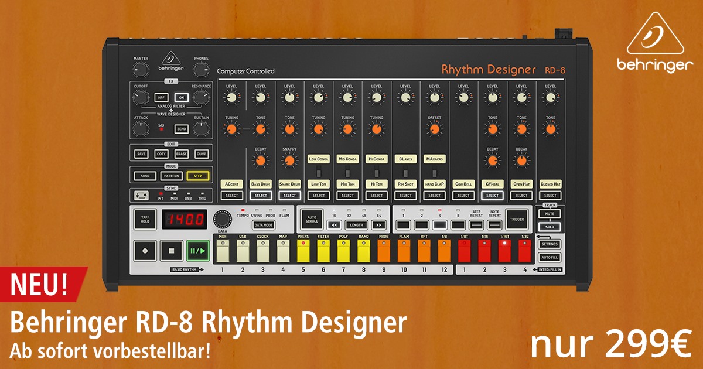
Task: Flip the Hi Conga / Hi Tom switch
Action: click(376, 172)
